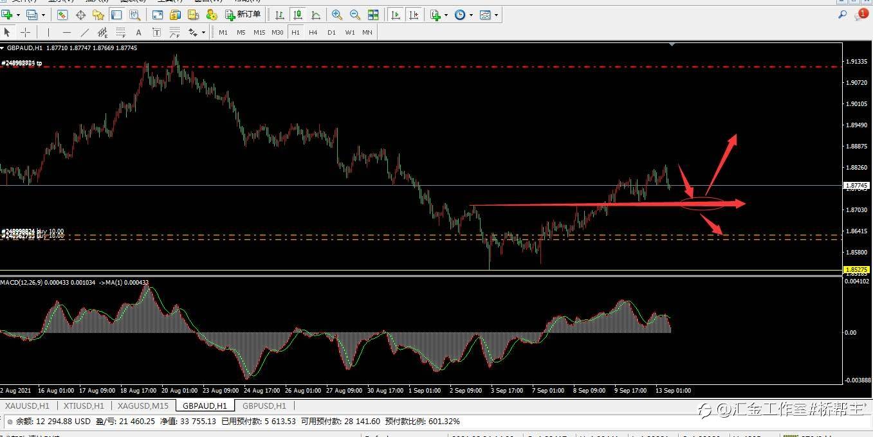Zoom in on the chart
Screen dimensions: 873x437
(336, 15)
